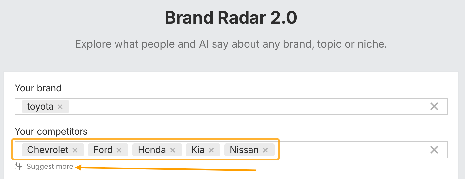
Task: Remove the Honda competitor tag
Action: point(172,150)
